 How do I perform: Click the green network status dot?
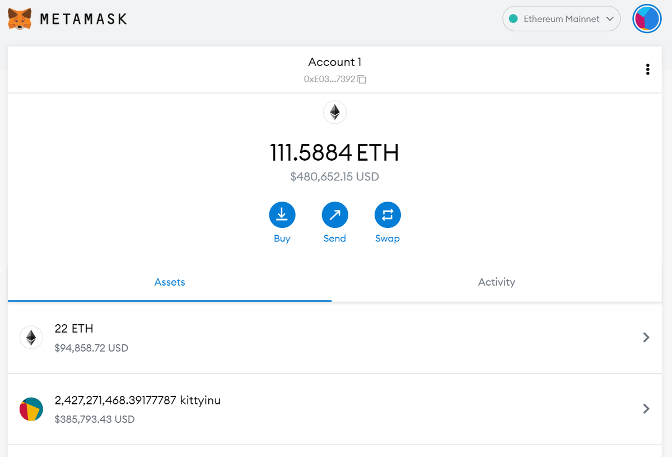click(513, 19)
